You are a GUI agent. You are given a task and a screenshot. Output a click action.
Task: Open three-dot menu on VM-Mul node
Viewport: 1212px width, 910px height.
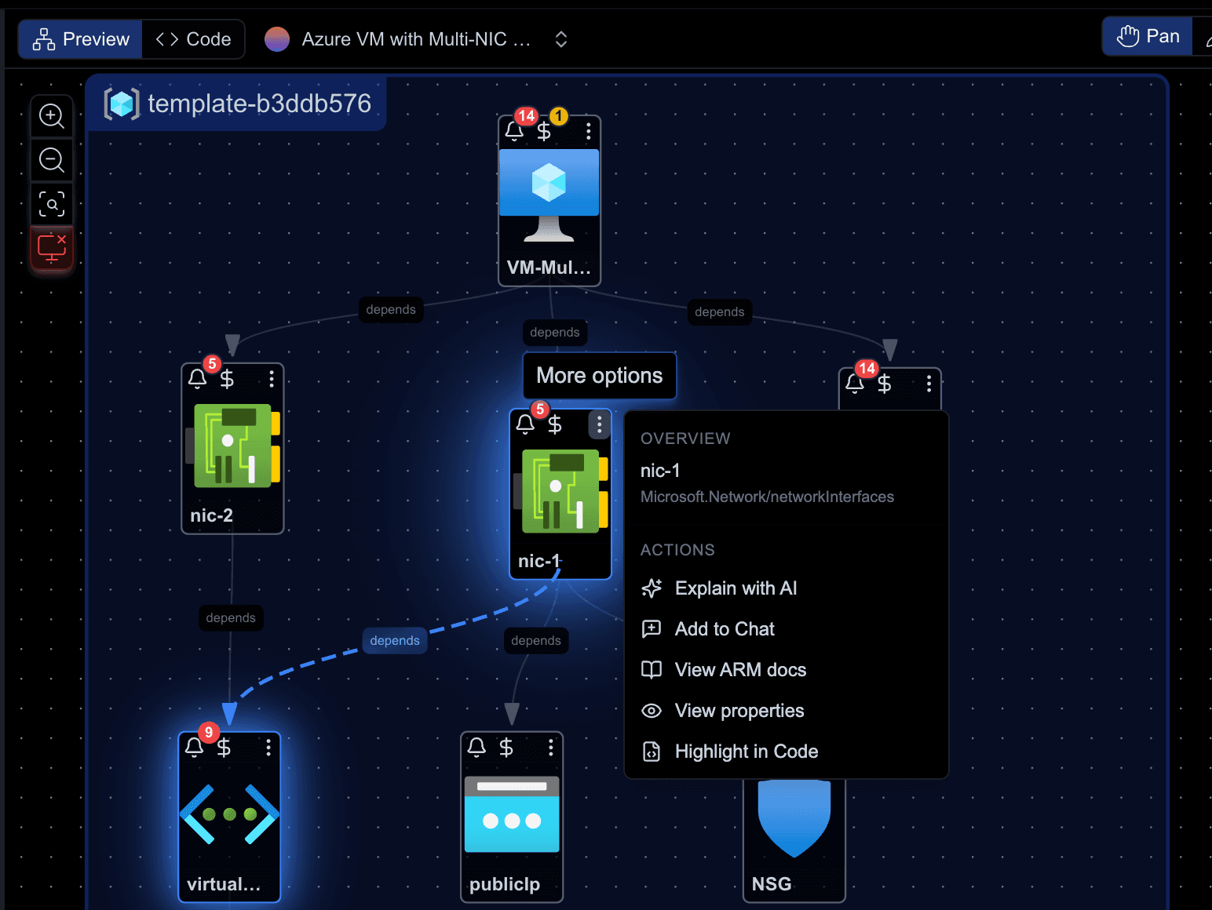point(588,131)
